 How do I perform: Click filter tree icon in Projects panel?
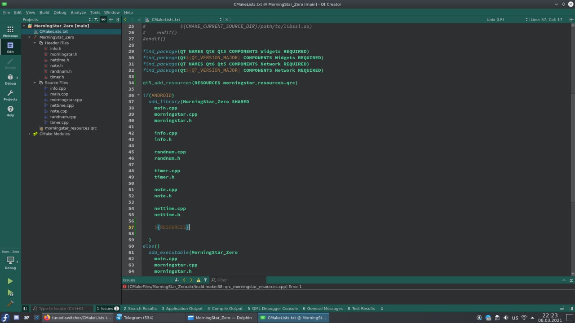coord(96,20)
